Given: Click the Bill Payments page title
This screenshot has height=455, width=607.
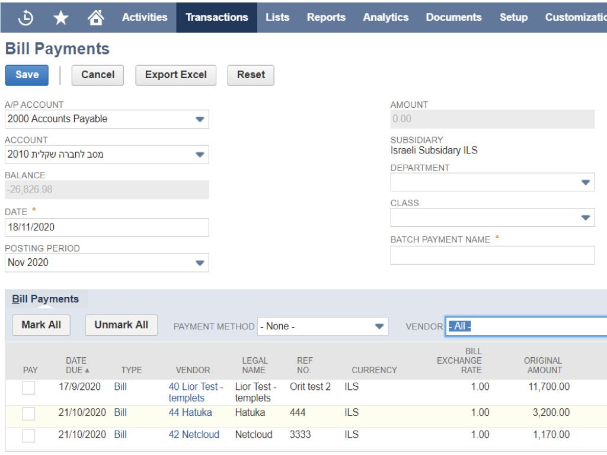Looking at the screenshot, I should pos(57,49).
